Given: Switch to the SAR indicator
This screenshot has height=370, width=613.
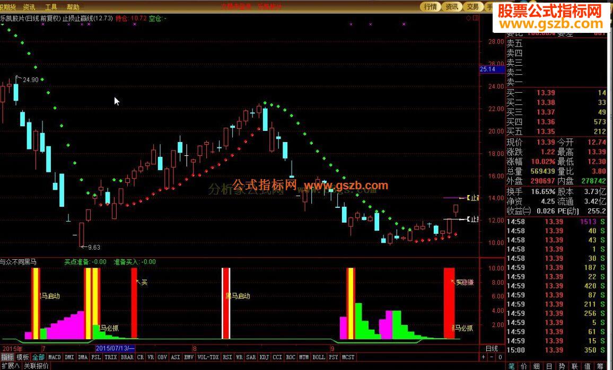Looking at the screenshot, I should [251, 357].
